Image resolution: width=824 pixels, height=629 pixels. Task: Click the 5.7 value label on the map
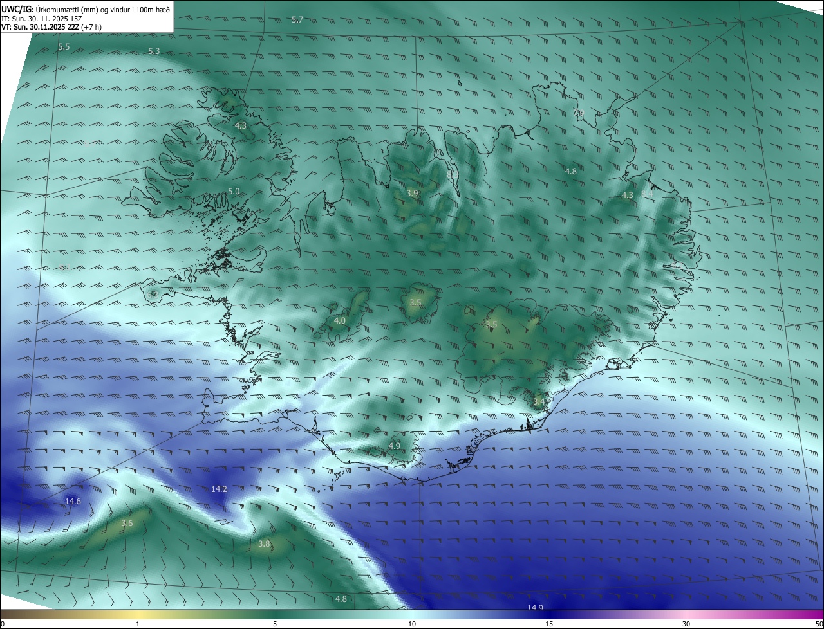[x=297, y=20]
